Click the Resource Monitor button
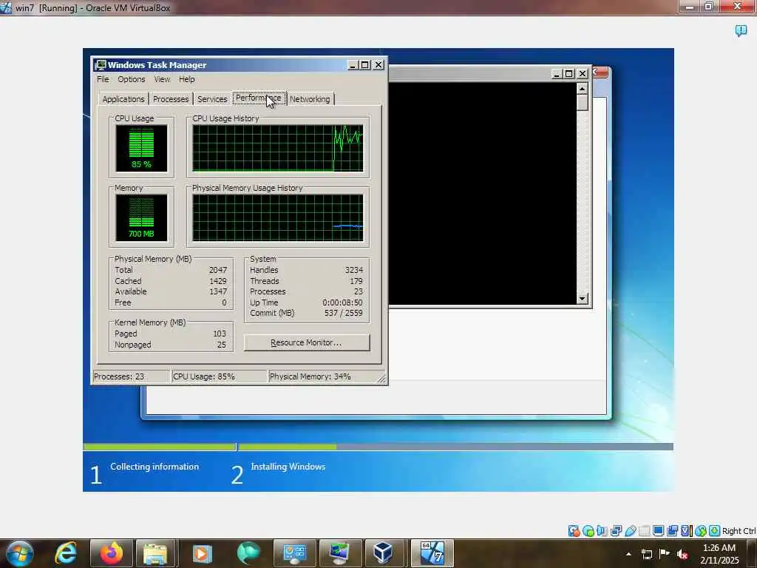The image size is (757, 568). point(307,342)
